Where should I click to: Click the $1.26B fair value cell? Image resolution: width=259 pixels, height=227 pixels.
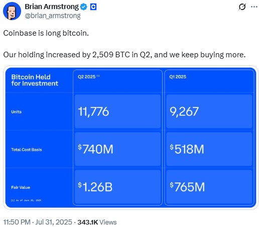[117, 187]
